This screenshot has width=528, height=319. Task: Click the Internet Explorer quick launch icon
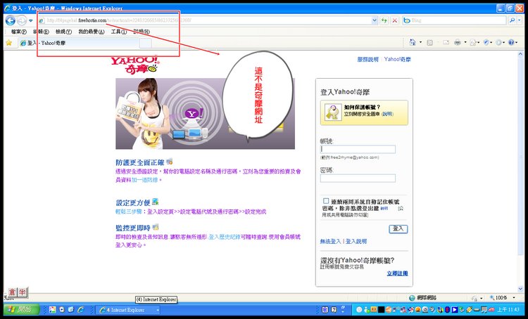[81, 310]
